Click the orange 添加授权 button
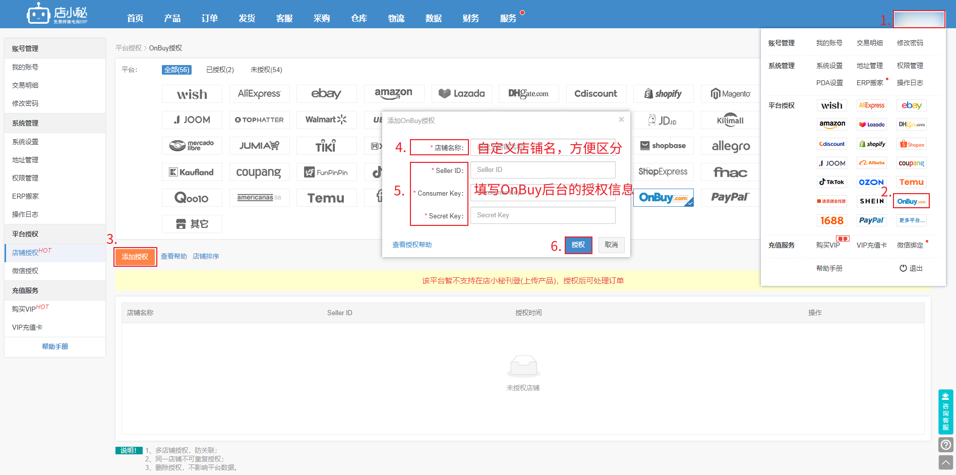The height and width of the screenshot is (475, 956). point(135,257)
